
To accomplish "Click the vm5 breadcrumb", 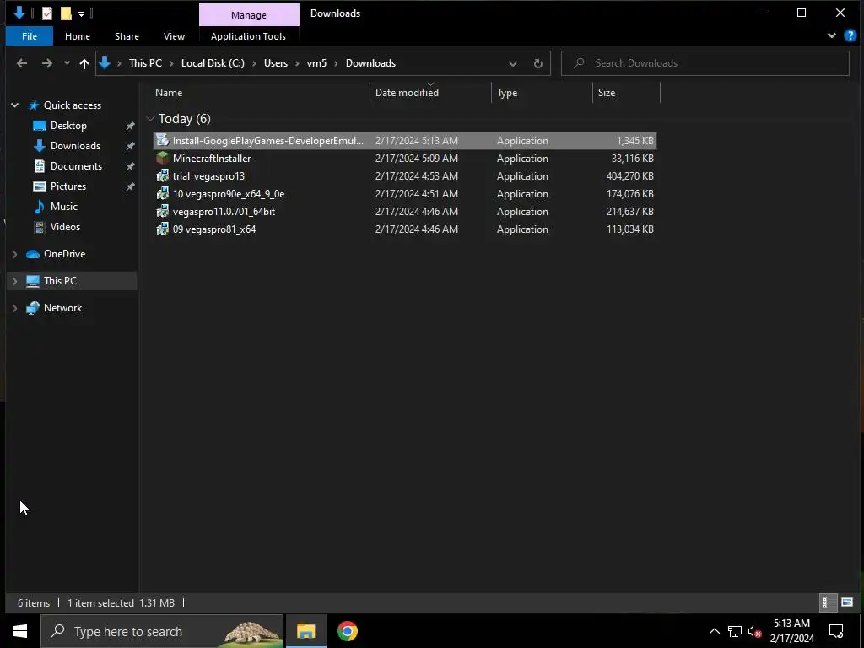I will [316, 63].
